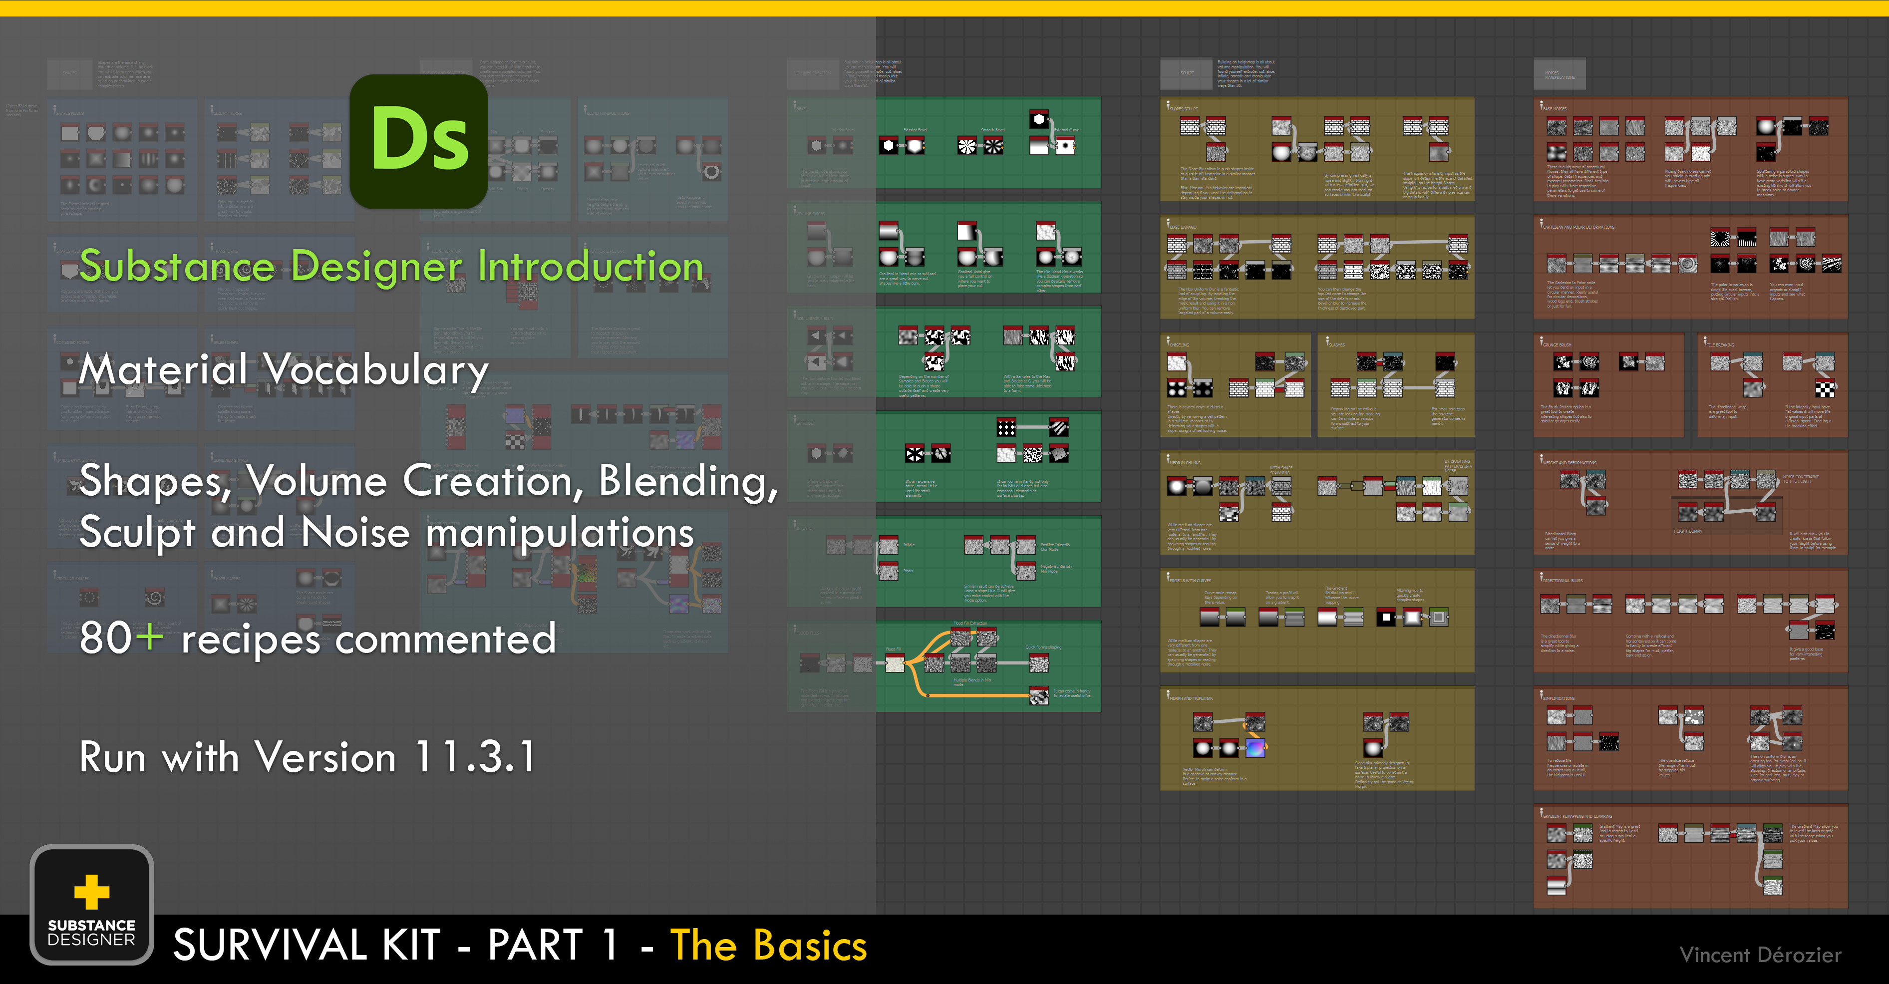Image resolution: width=1889 pixels, height=984 pixels.
Task: Click the info pin of EDGE DAMAGE frame
Action: [x=1168, y=223]
